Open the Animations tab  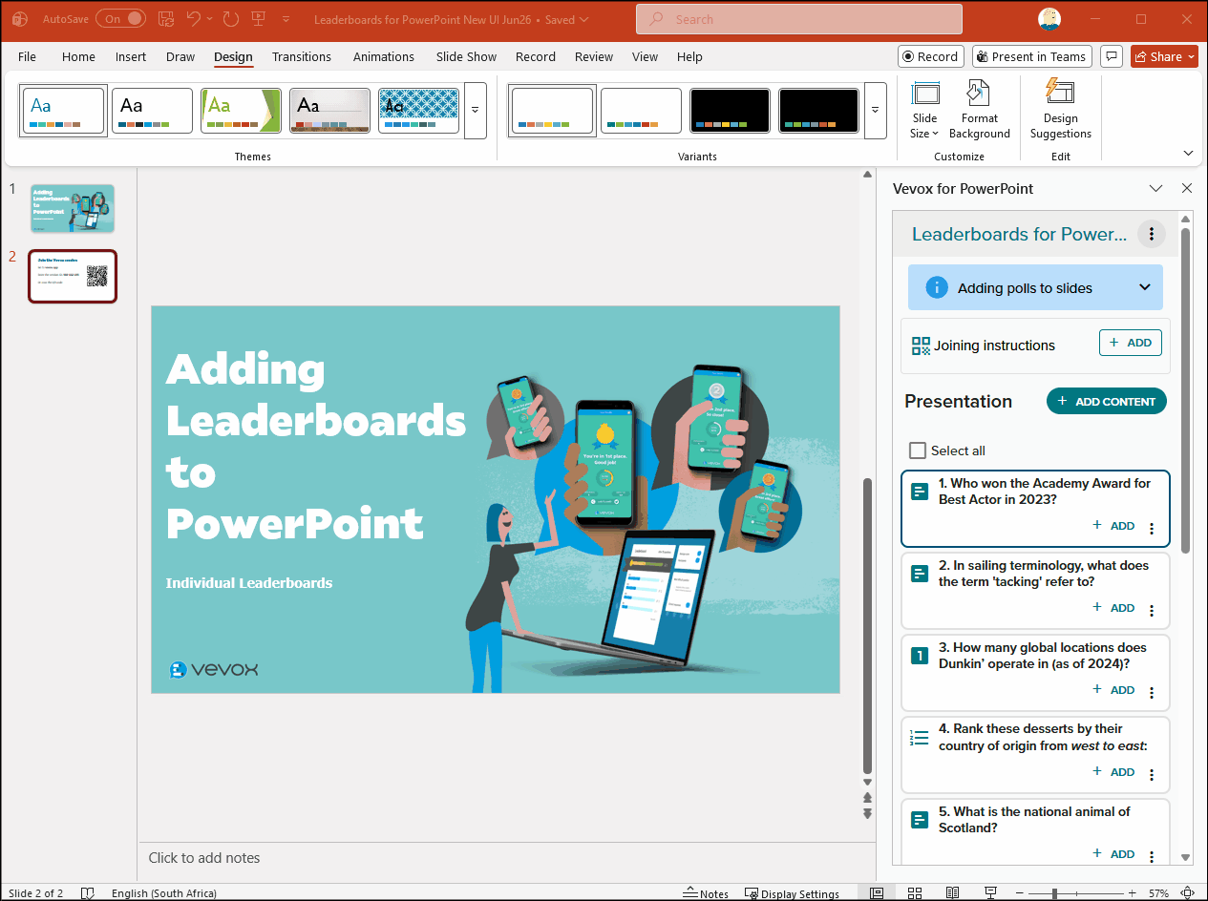[384, 56]
